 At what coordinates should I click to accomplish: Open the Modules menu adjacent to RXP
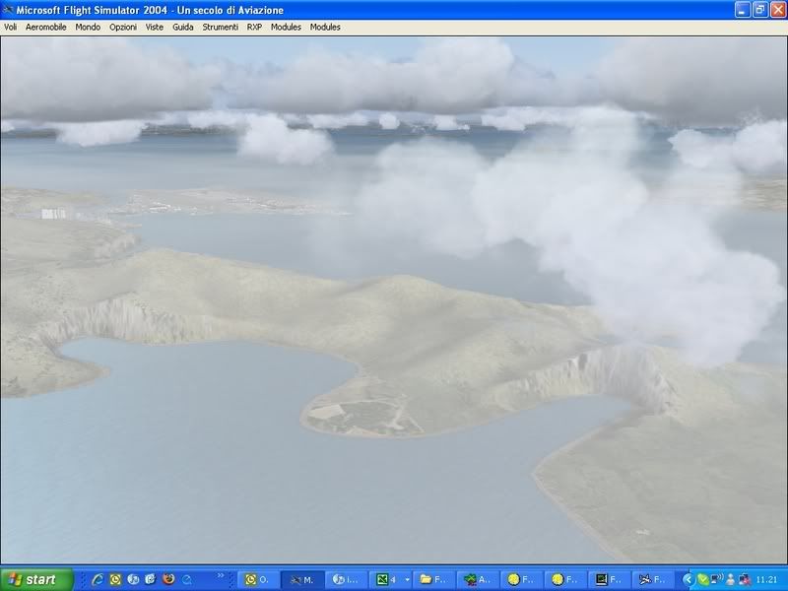[286, 28]
